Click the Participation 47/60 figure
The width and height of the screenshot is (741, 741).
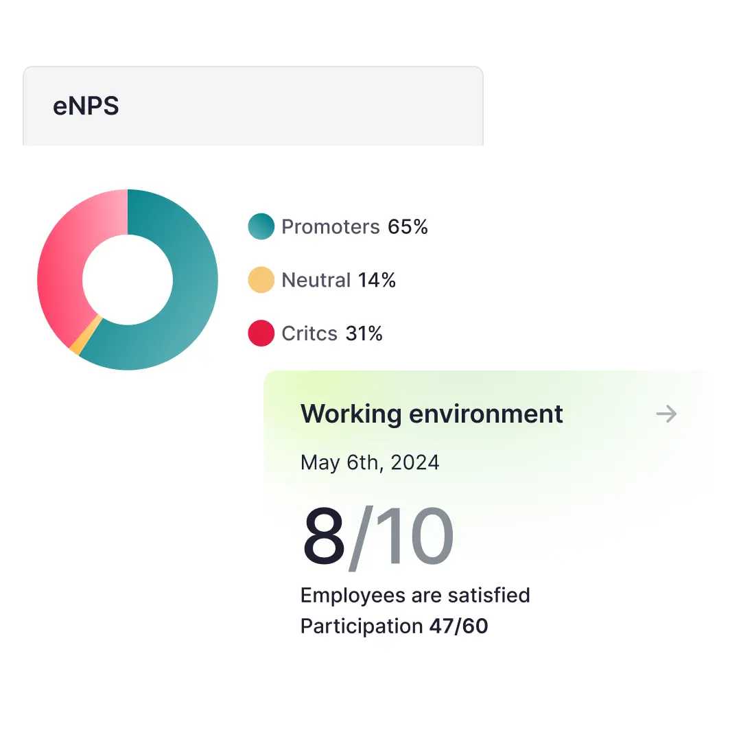pyautogui.click(x=394, y=626)
